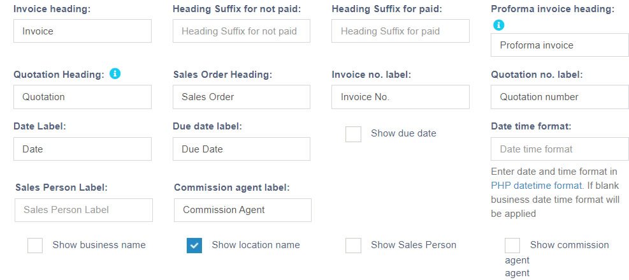The image size is (629, 280).
Task: Click the Due date label input
Action: click(242, 149)
